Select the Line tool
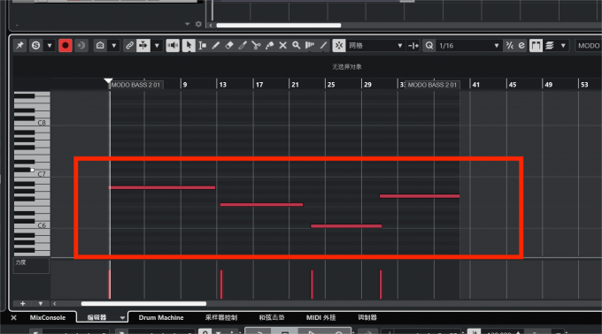The image size is (602, 334). (x=324, y=46)
